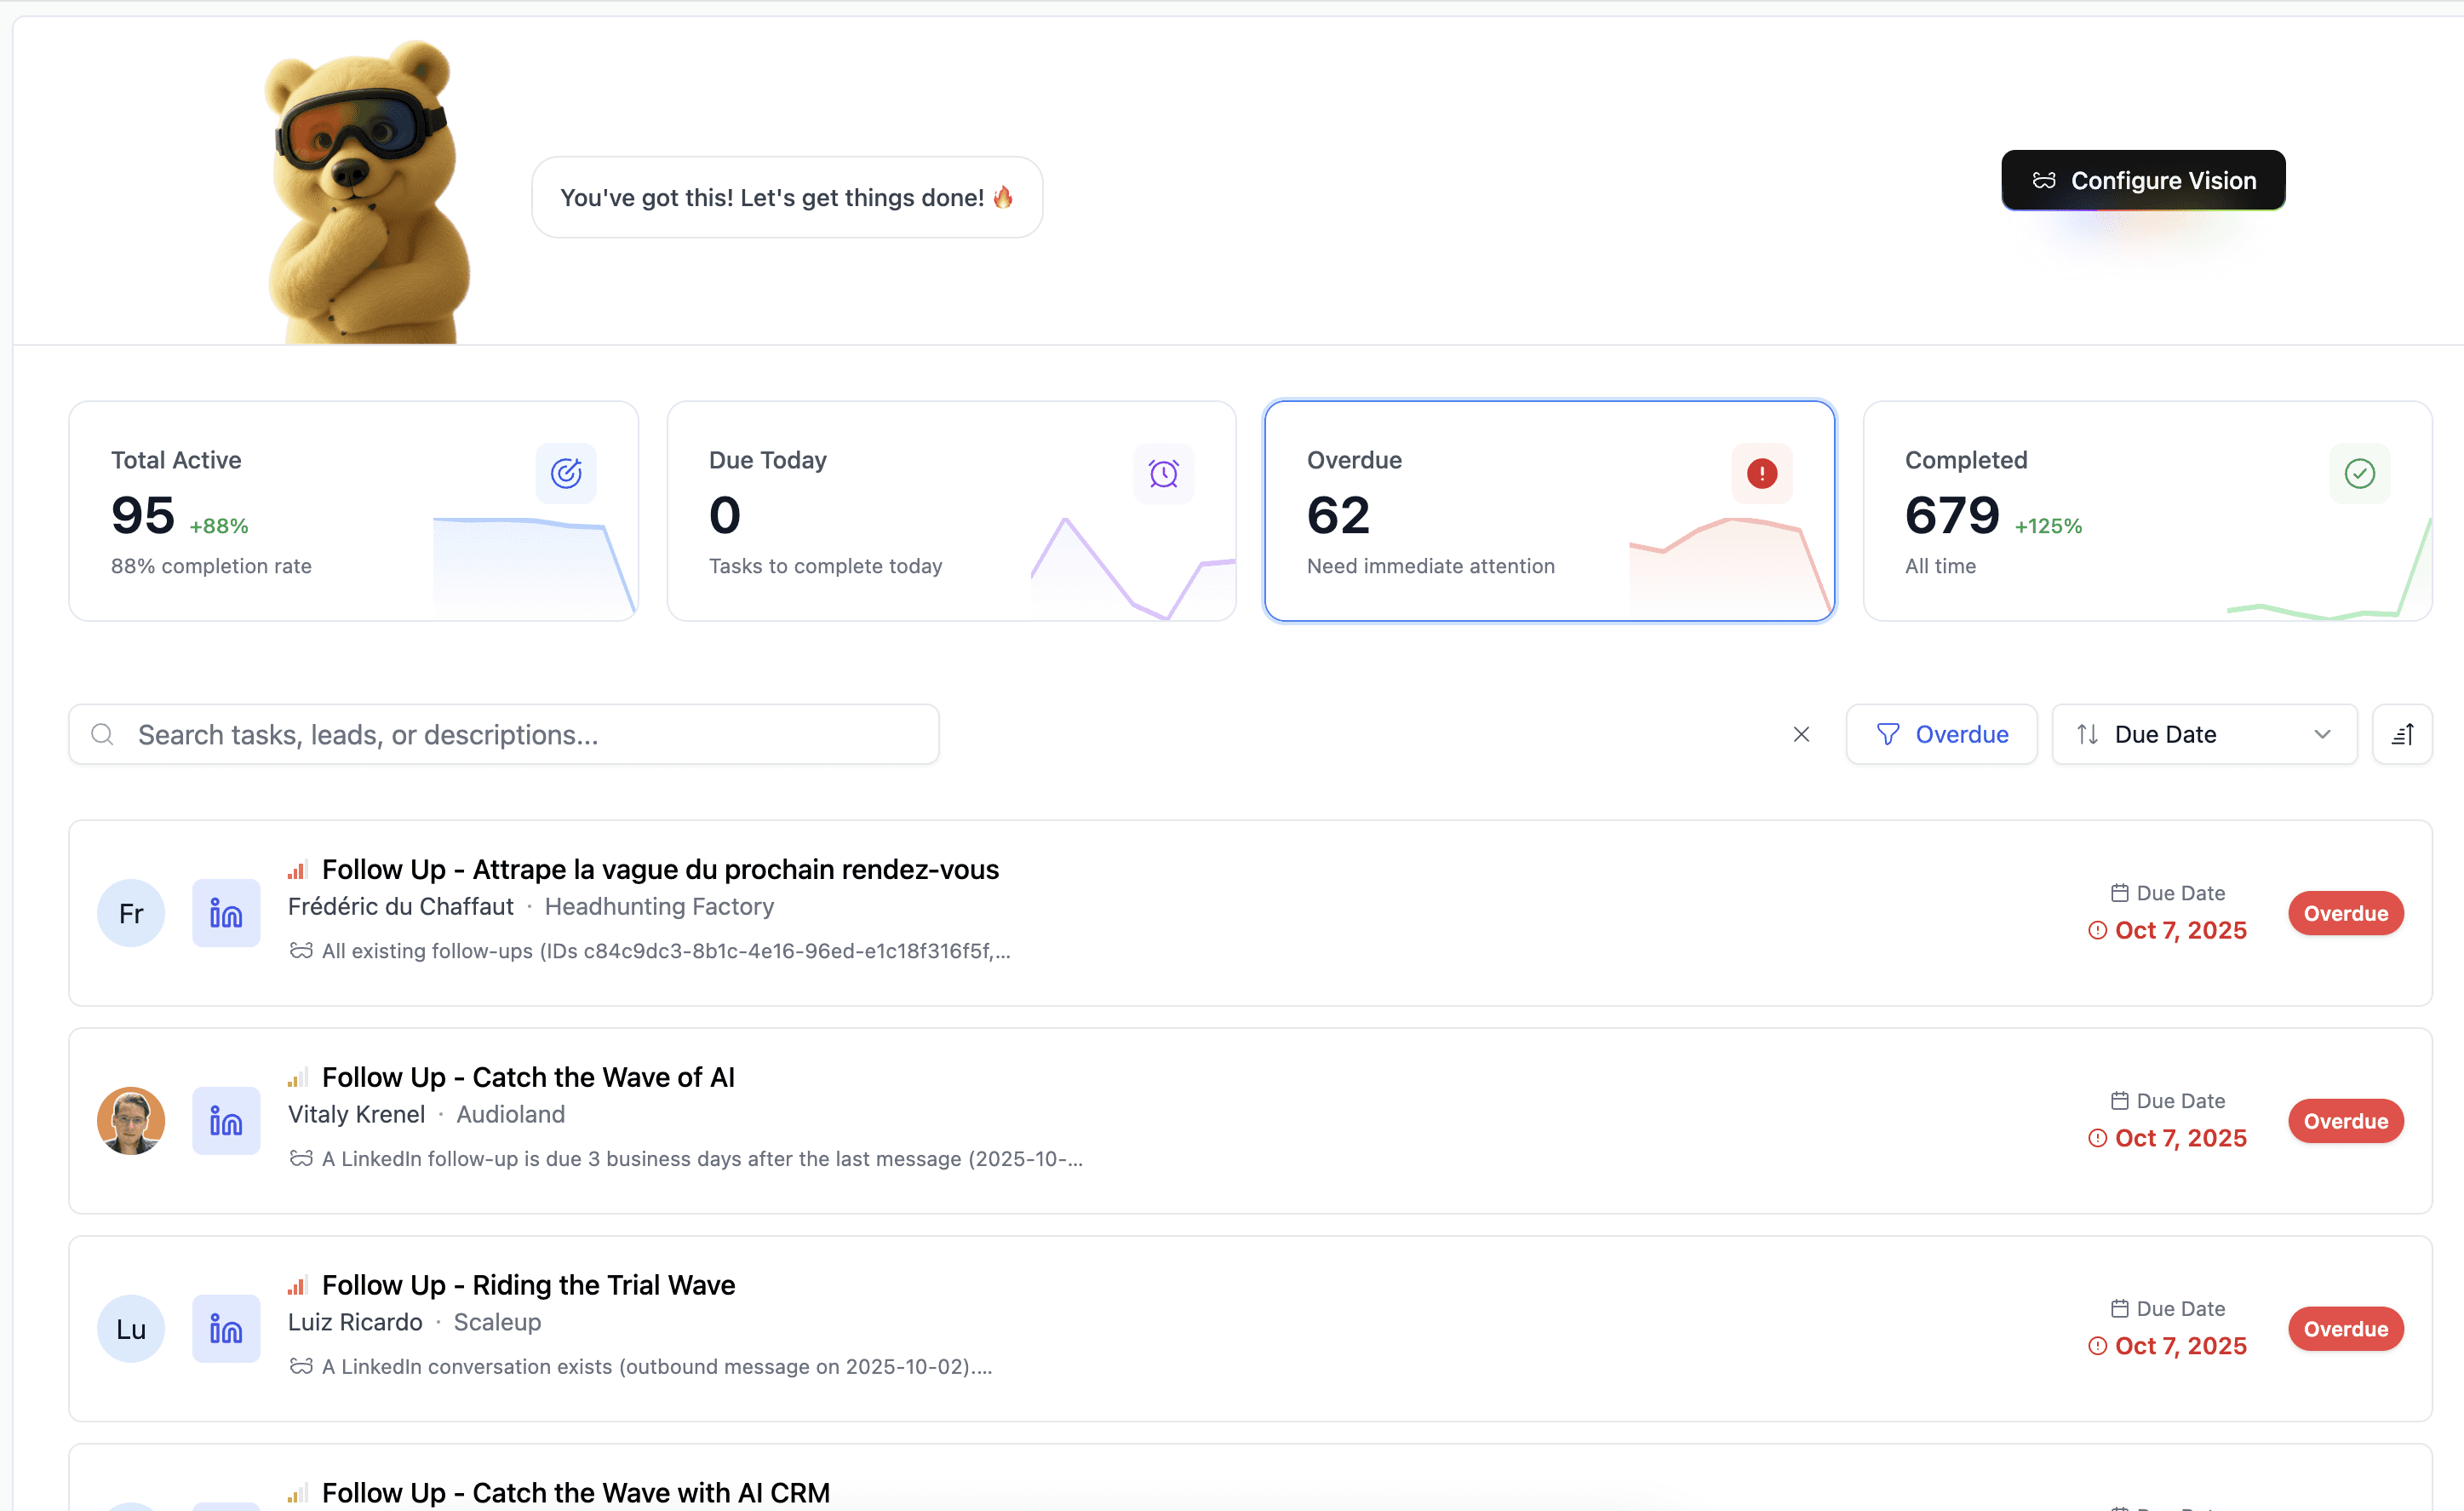Screen dimensions: 2464x1511
Task: Click lead name Vitaly Krenel
Action: coord(356,1115)
